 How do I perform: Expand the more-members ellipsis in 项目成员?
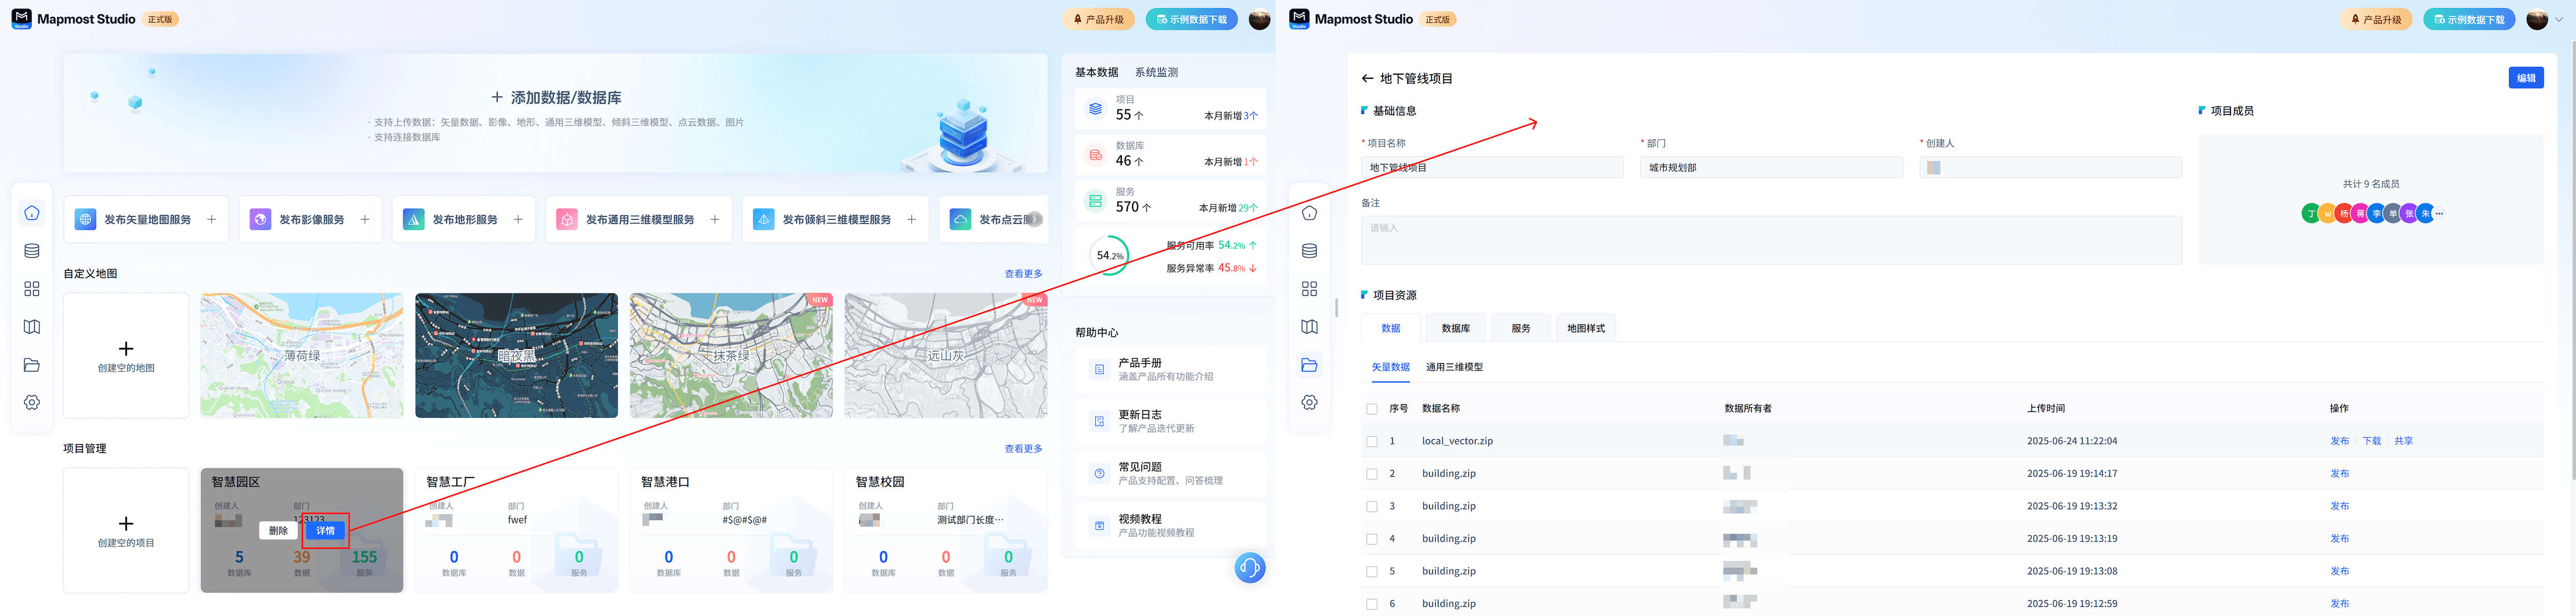point(2440,213)
